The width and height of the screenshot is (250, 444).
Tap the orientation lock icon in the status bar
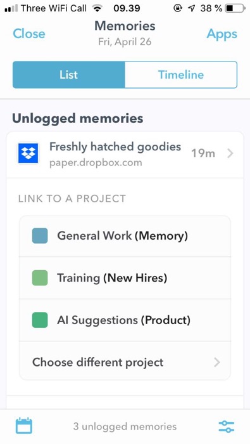(x=177, y=8)
